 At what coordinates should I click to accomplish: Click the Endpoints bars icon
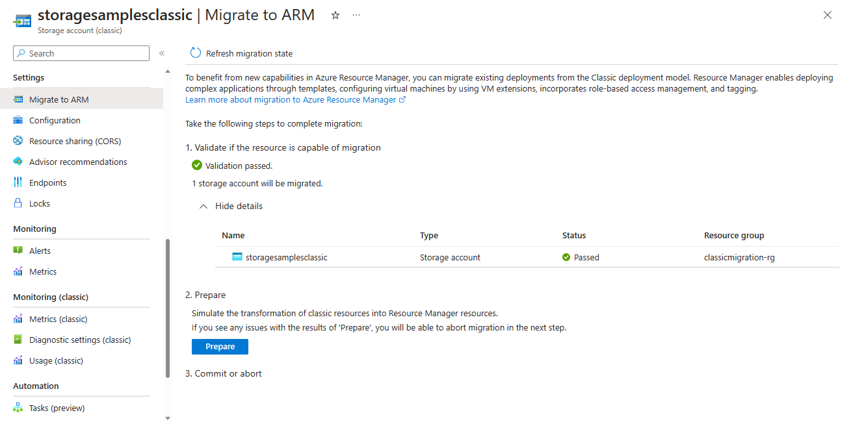click(x=18, y=182)
